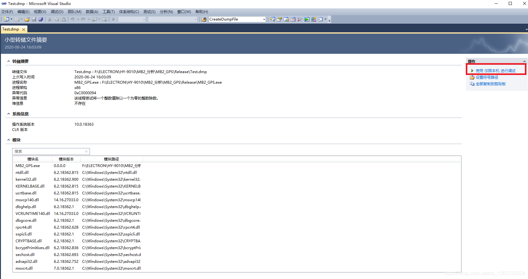Click the Set Symbol Paths folder icon
Viewport: 528px width, 279px height.
(x=472, y=77)
